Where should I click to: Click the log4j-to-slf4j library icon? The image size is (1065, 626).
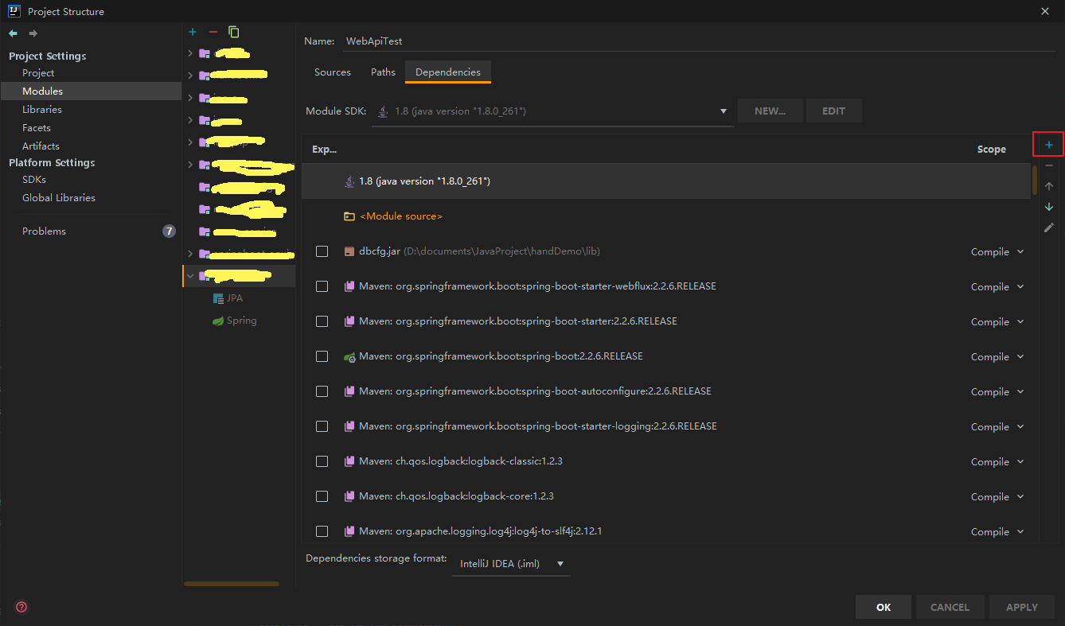349,531
